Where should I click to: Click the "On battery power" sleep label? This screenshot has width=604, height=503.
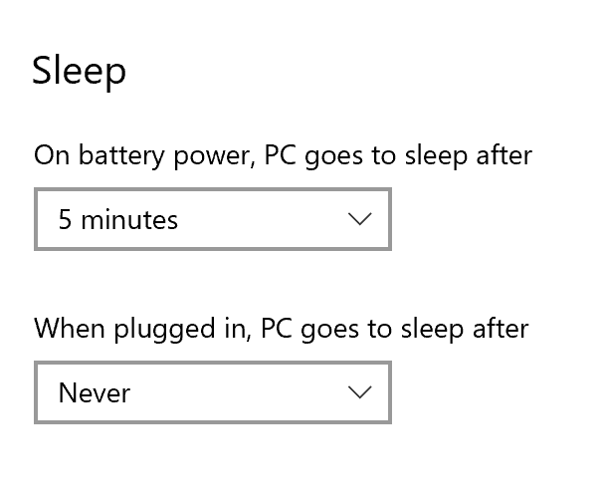coord(283,155)
